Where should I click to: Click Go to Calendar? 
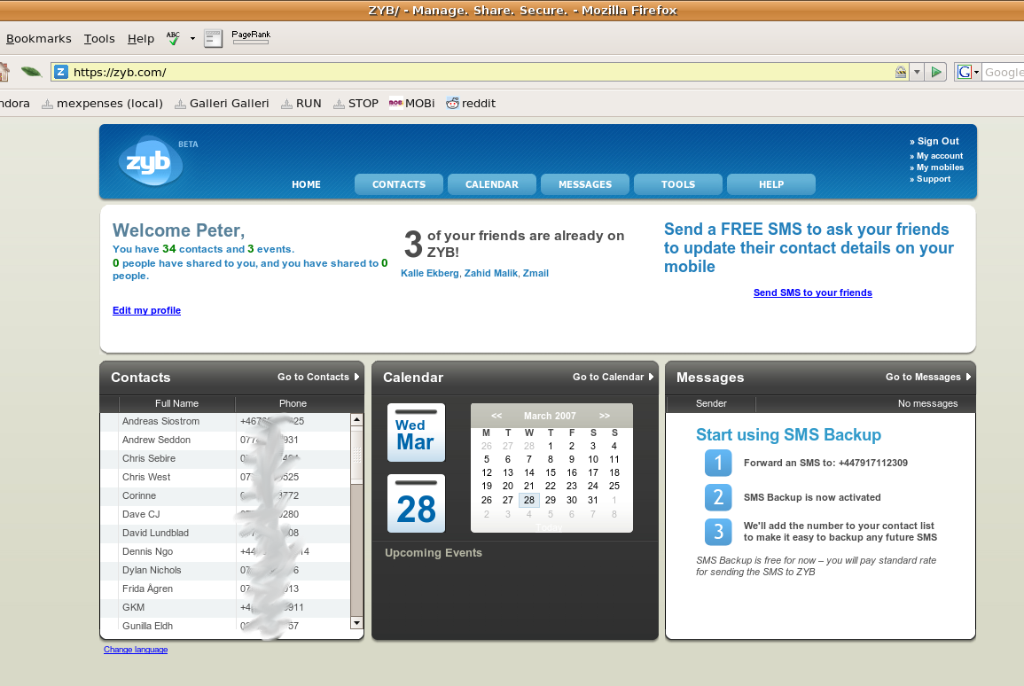pos(613,377)
